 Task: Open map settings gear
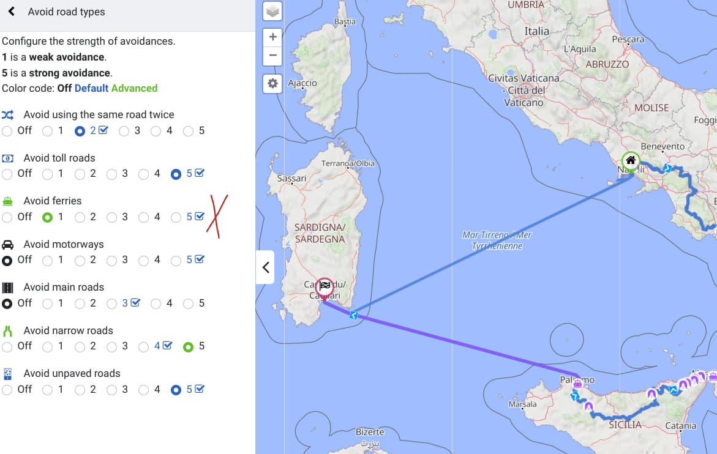coord(272,83)
